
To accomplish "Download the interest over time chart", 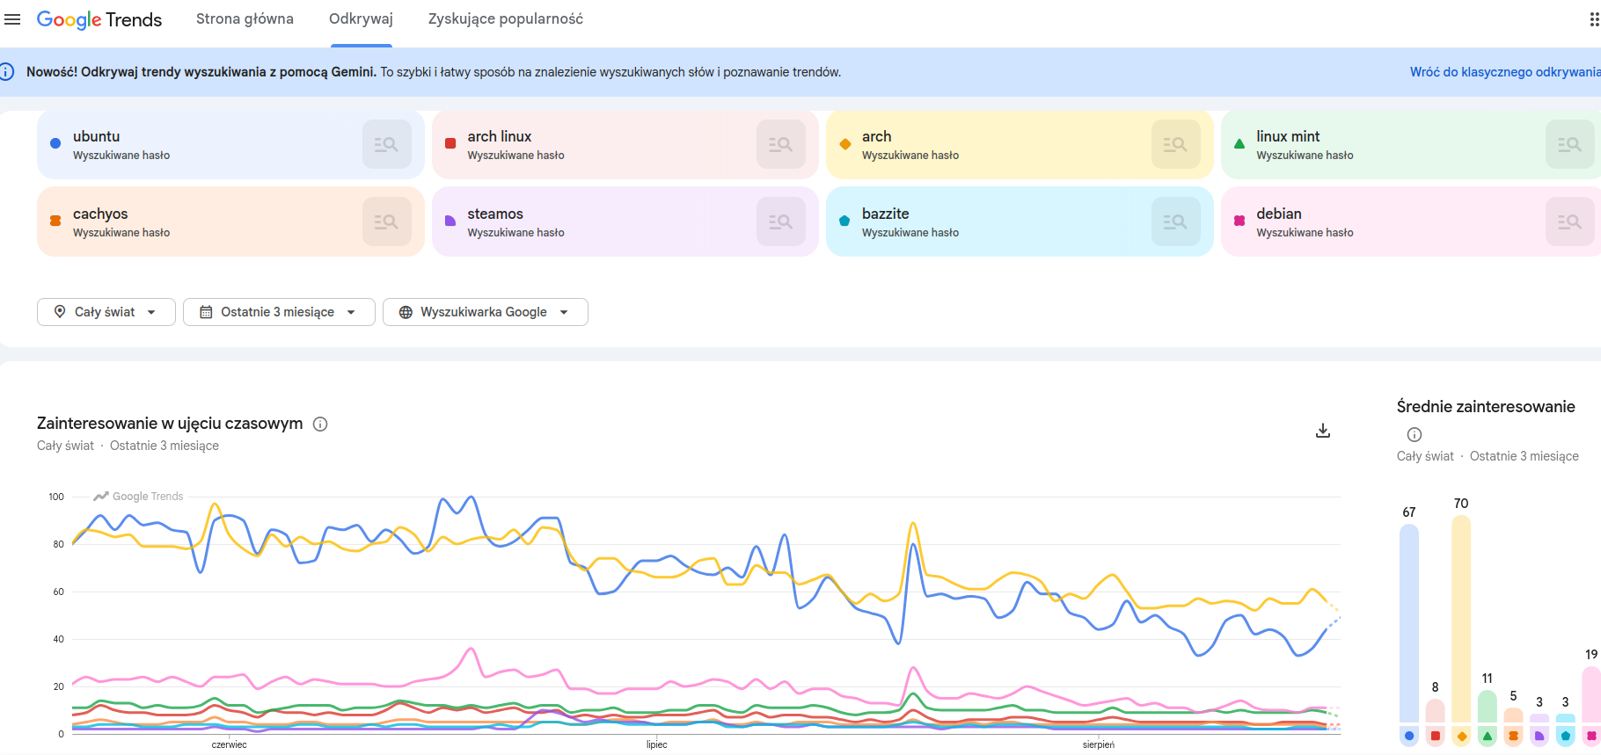I will (x=1323, y=431).
